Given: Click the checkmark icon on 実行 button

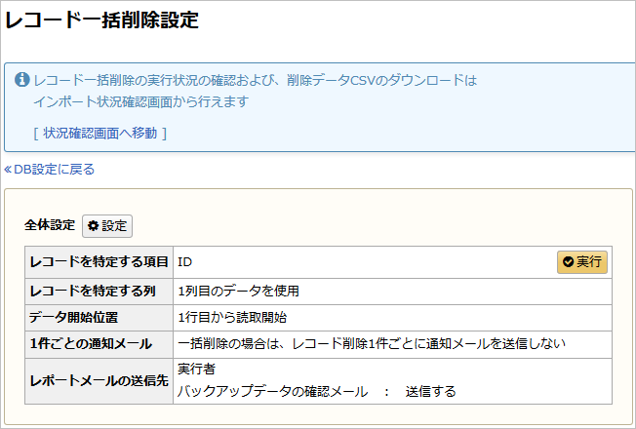Looking at the screenshot, I should coord(569,262).
